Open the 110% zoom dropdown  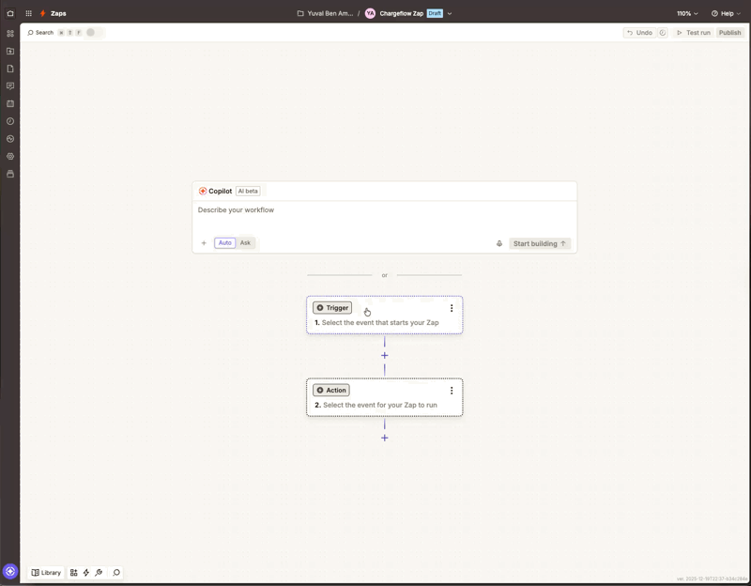pyautogui.click(x=687, y=13)
